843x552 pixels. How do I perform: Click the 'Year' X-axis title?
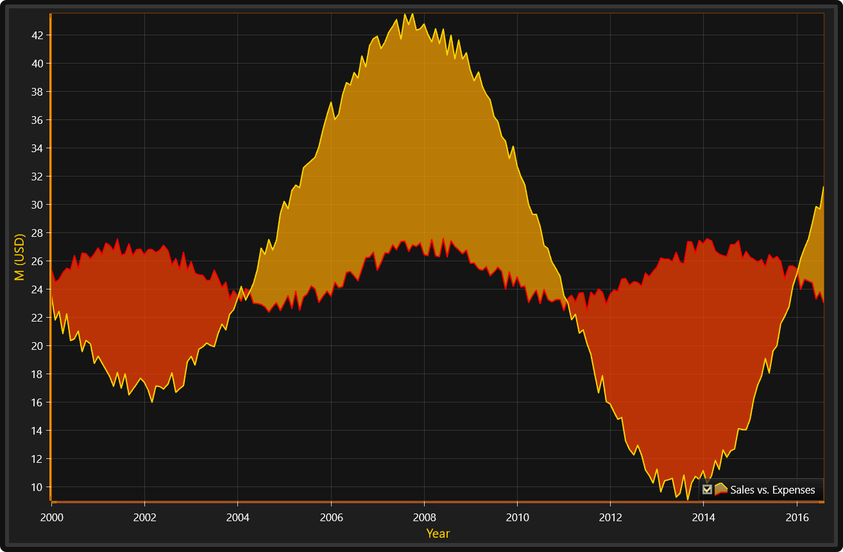pyautogui.click(x=438, y=533)
